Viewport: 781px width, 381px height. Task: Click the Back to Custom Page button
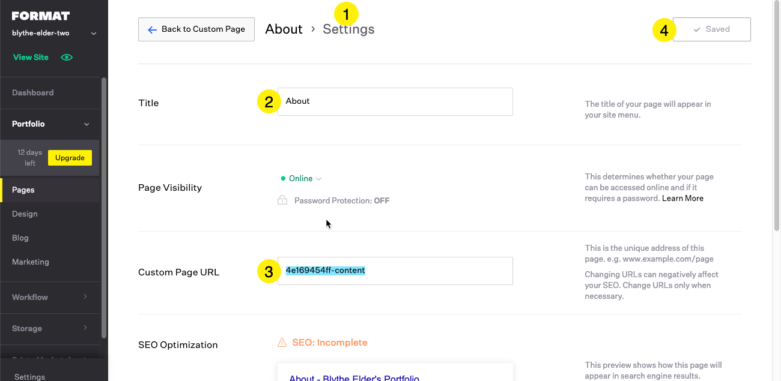(x=196, y=29)
